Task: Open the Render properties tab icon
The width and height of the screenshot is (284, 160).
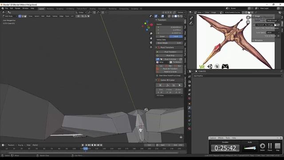Action: [x=189, y=82]
